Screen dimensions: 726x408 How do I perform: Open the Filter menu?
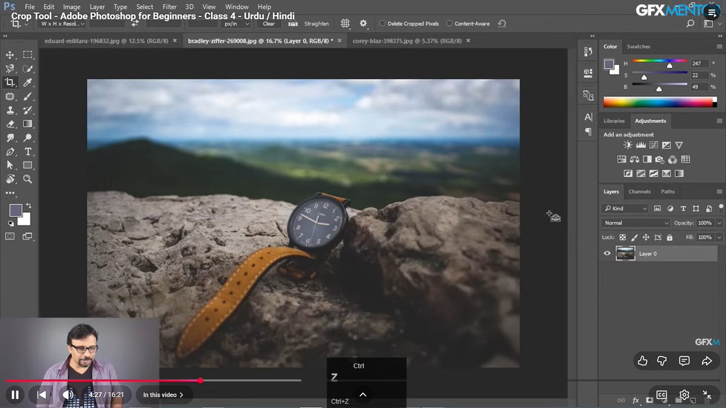pos(169,7)
